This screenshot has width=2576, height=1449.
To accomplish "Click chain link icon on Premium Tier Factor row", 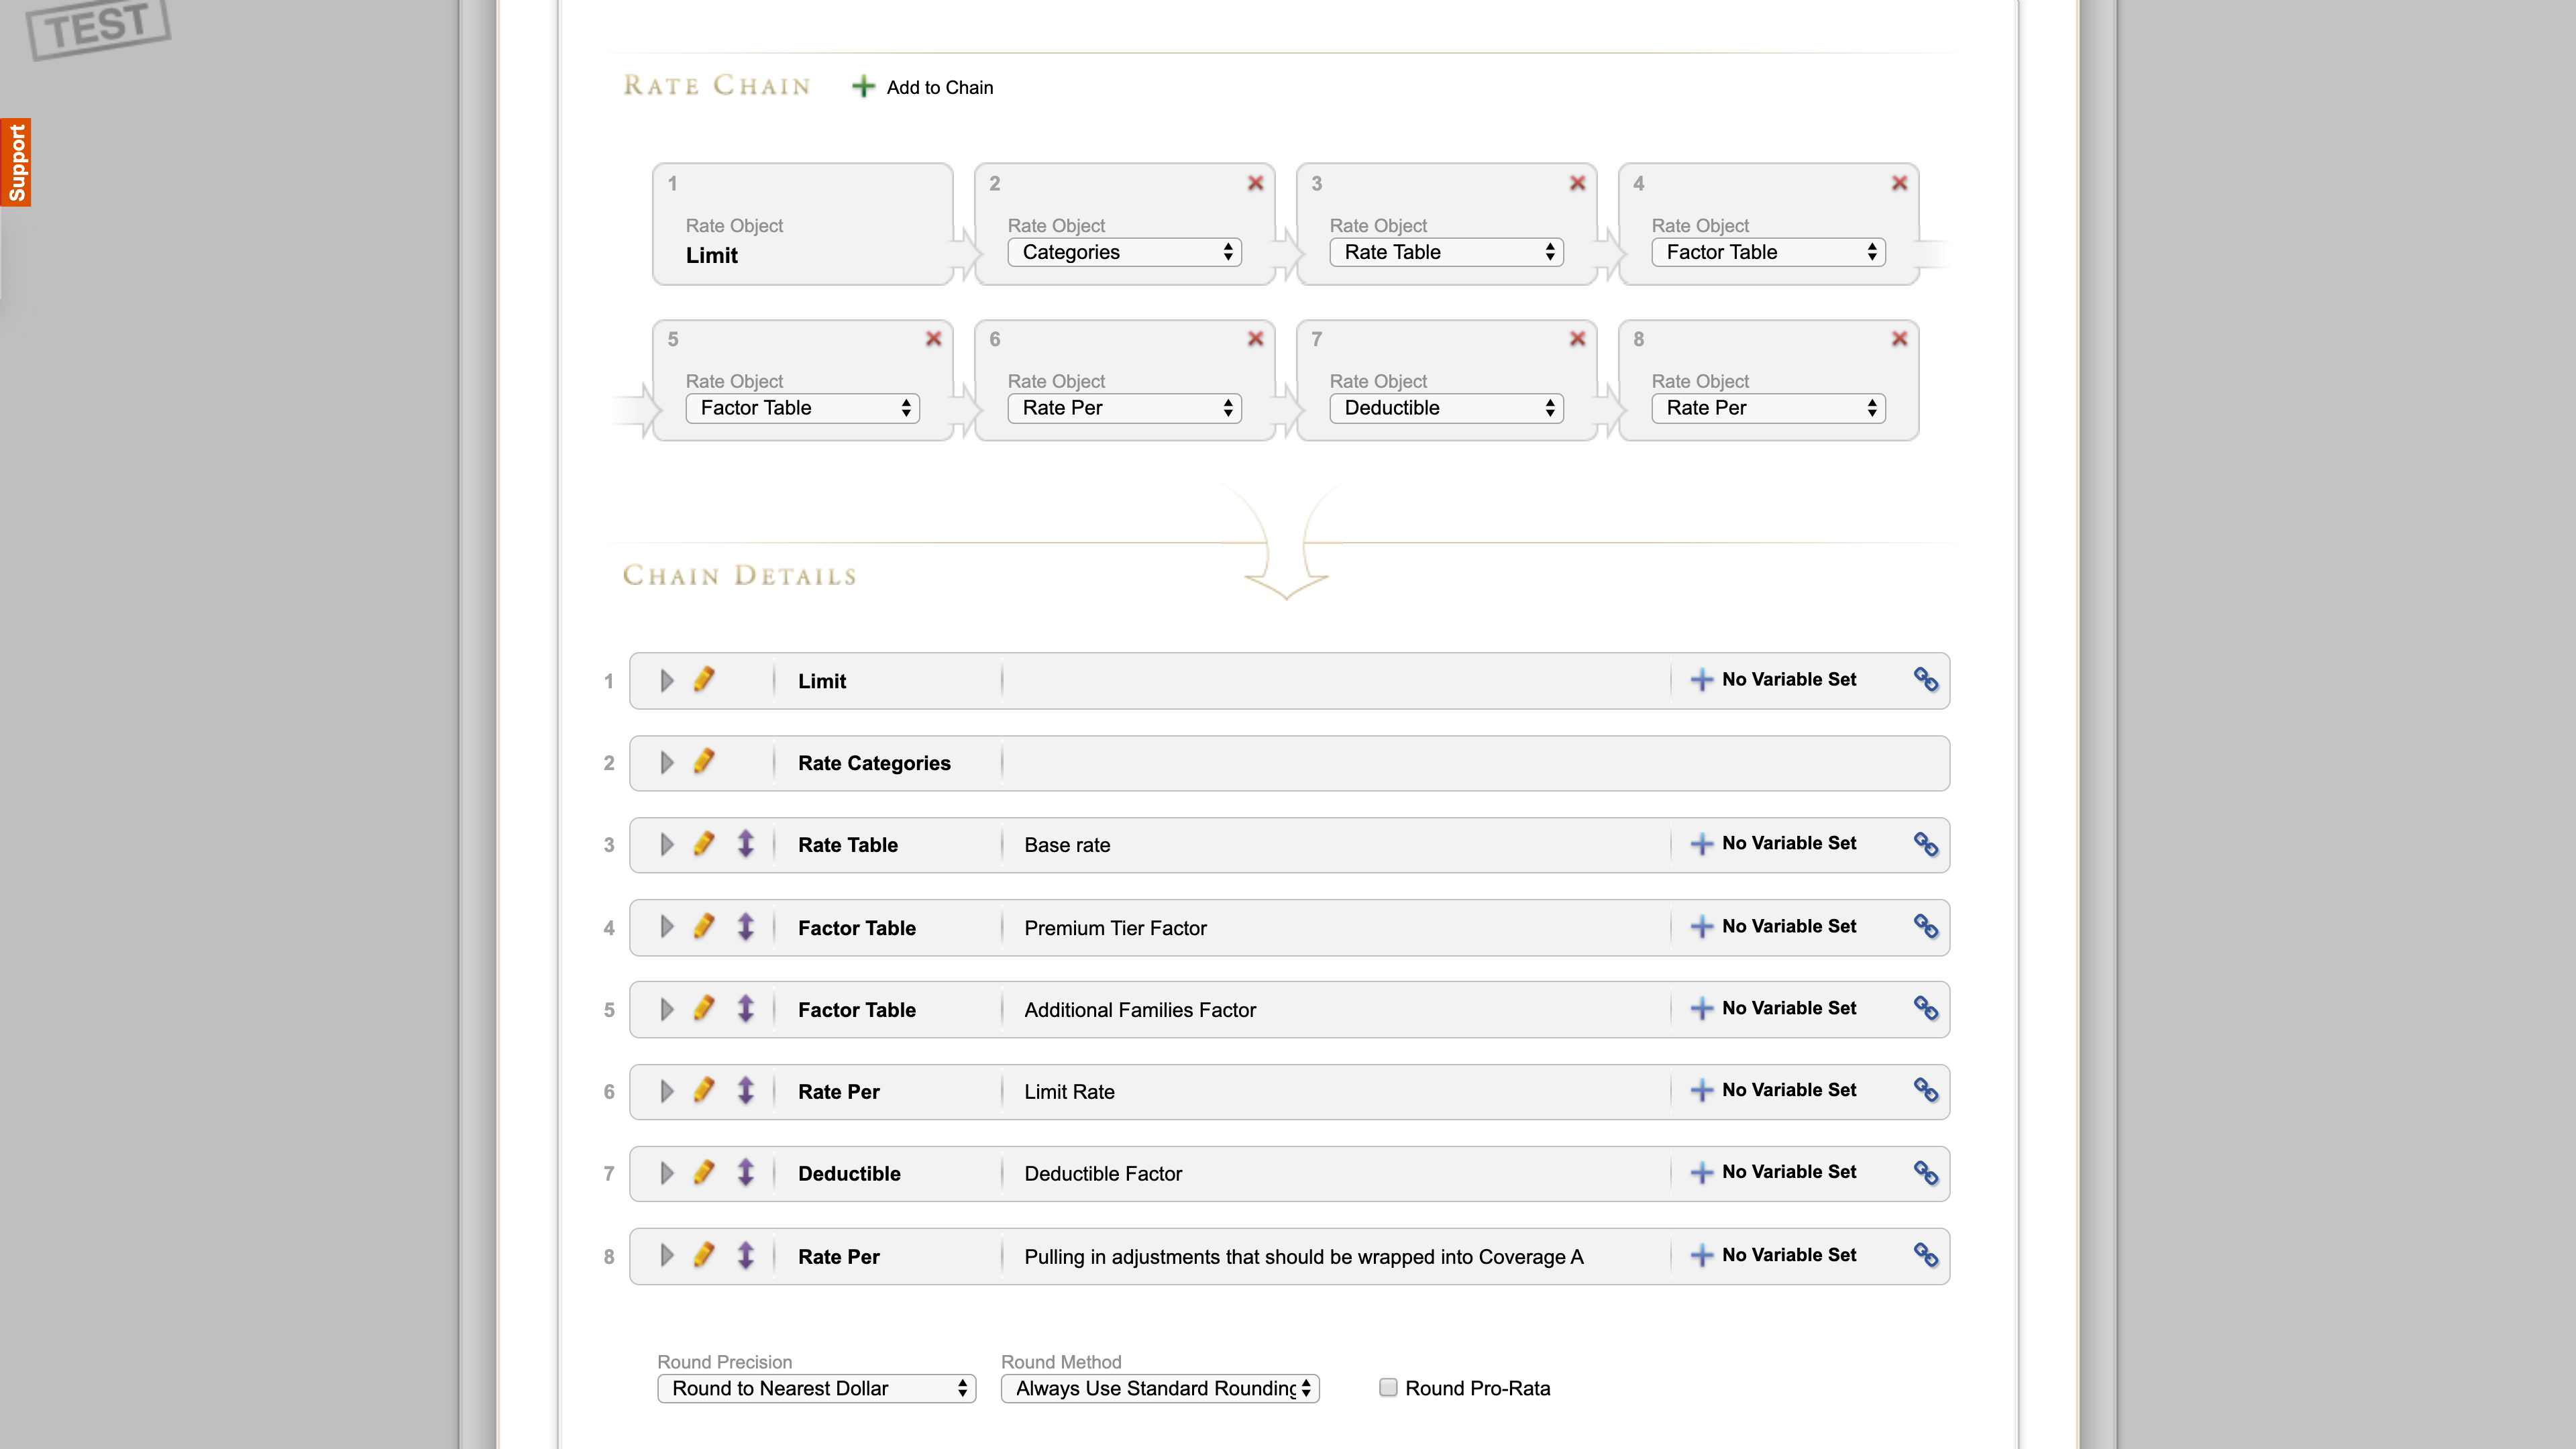I will pos(1926,927).
